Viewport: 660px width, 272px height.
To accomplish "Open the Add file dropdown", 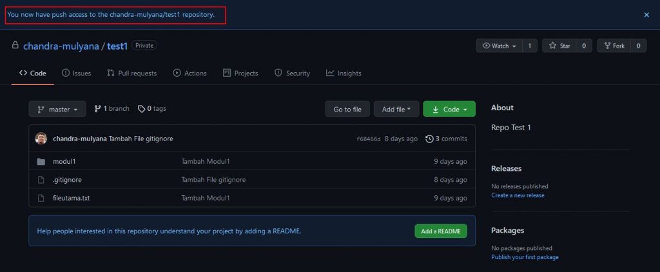I will pyautogui.click(x=396, y=110).
